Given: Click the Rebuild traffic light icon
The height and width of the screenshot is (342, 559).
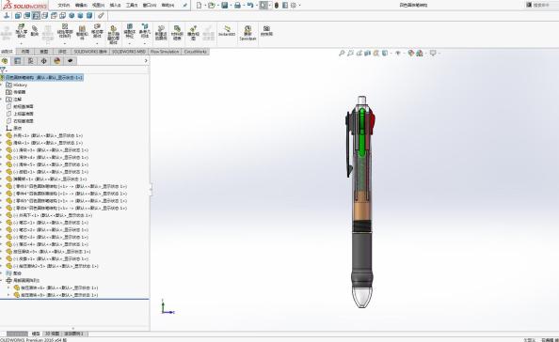Looking at the screenshot, I should tap(277, 5).
